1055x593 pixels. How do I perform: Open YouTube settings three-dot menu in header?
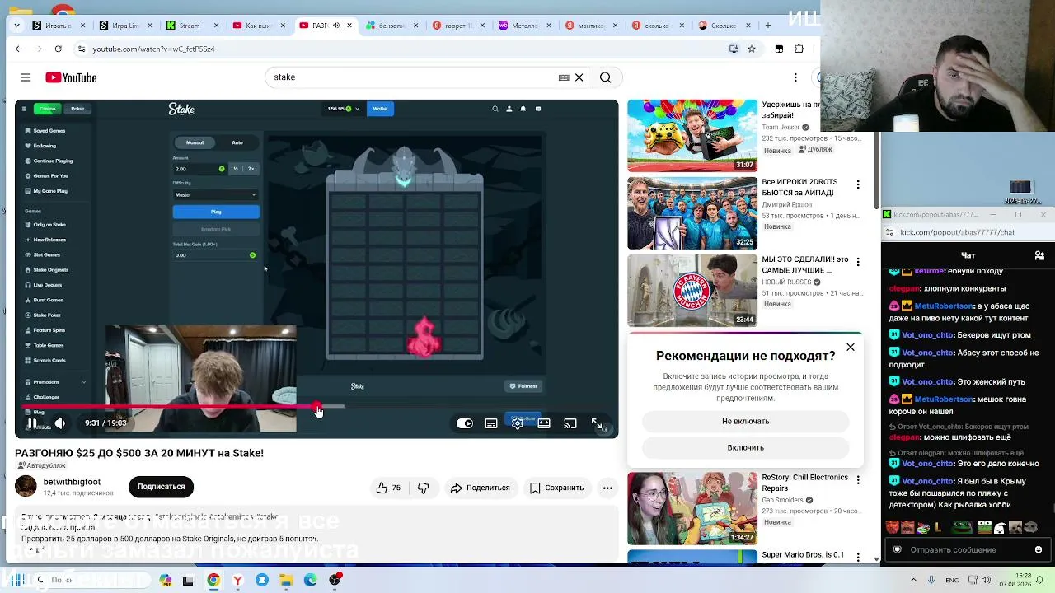click(x=795, y=77)
